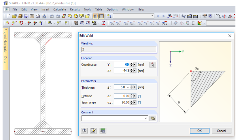The width and height of the screenshot is (238, 140).
Task: Open the Comment dropdown list
Action: tap(146, 118)
